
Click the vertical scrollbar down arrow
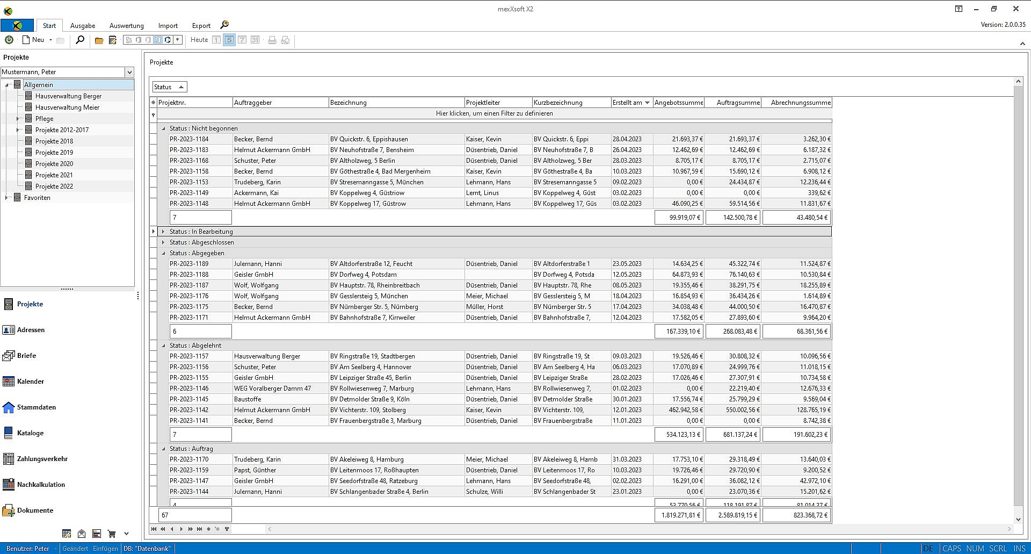1018,520
